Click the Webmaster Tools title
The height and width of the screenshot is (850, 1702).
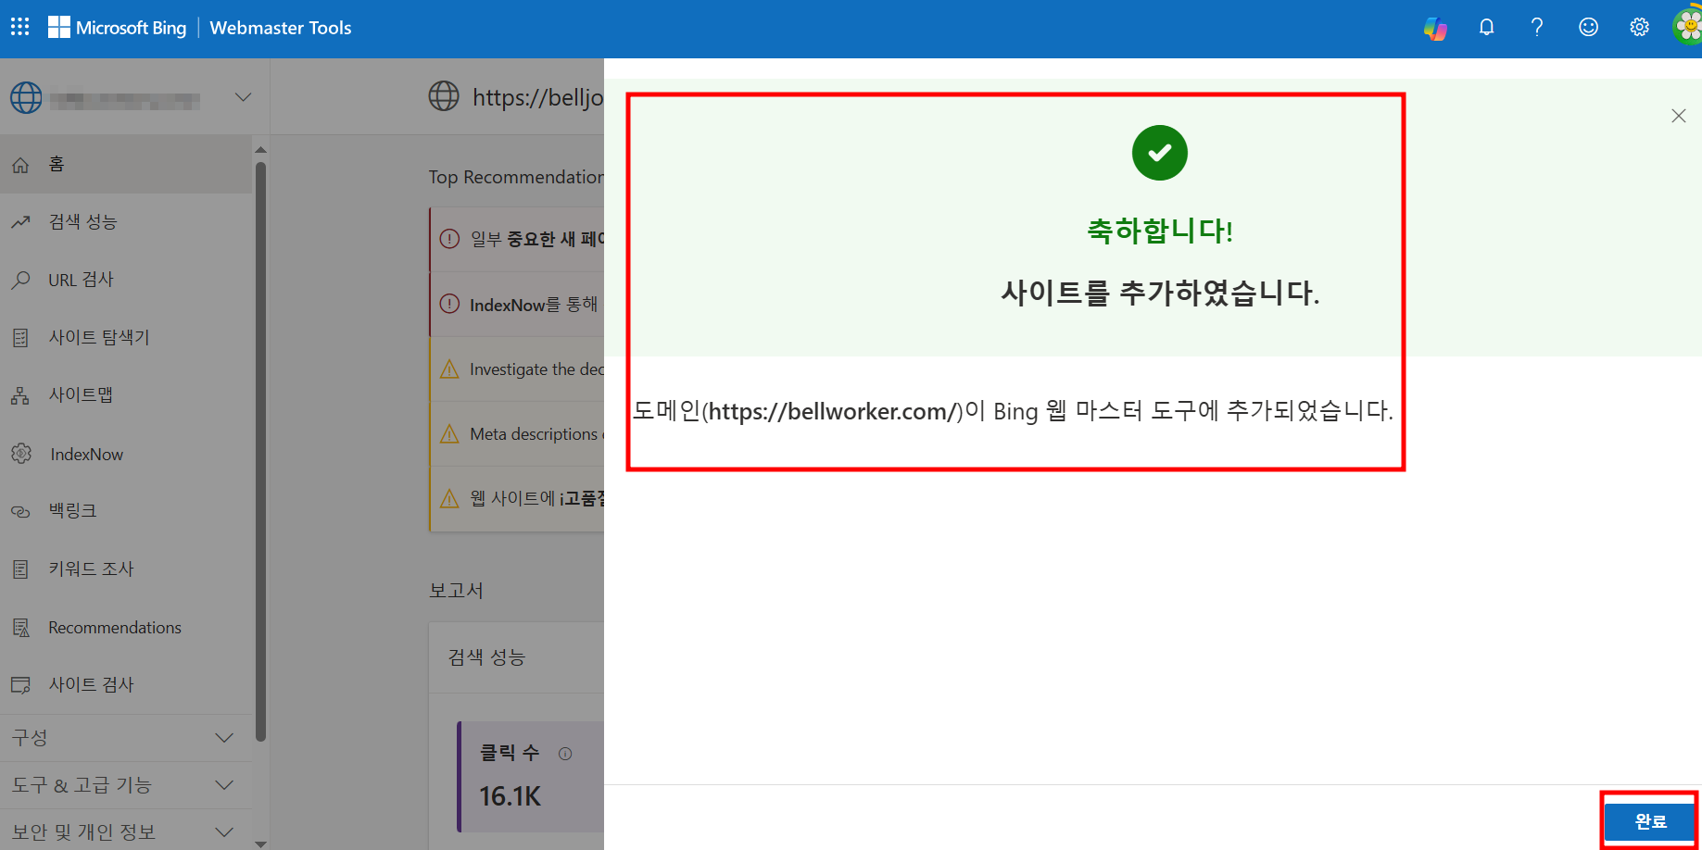click(281, 28)
